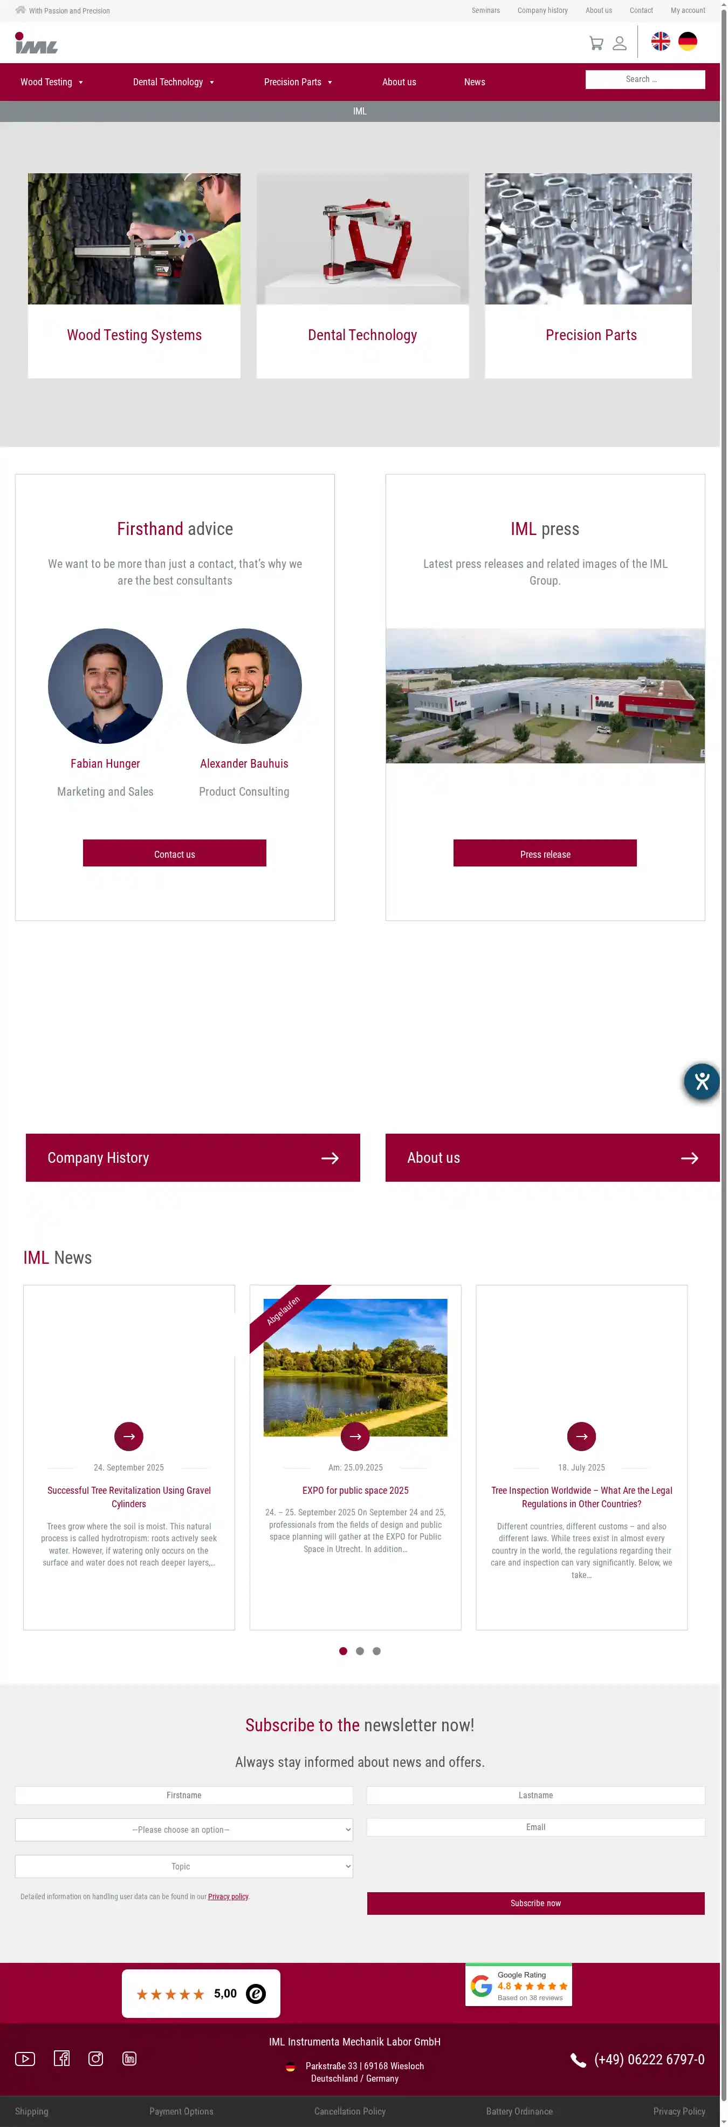Select the third news carousel dot
The width and height of the screenshot is (728, 2127).
point(377,1651)
